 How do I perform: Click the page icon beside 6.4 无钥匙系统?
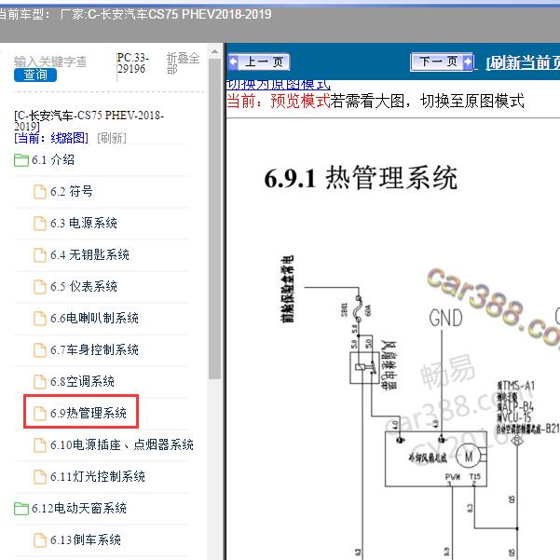pos(40,255)
